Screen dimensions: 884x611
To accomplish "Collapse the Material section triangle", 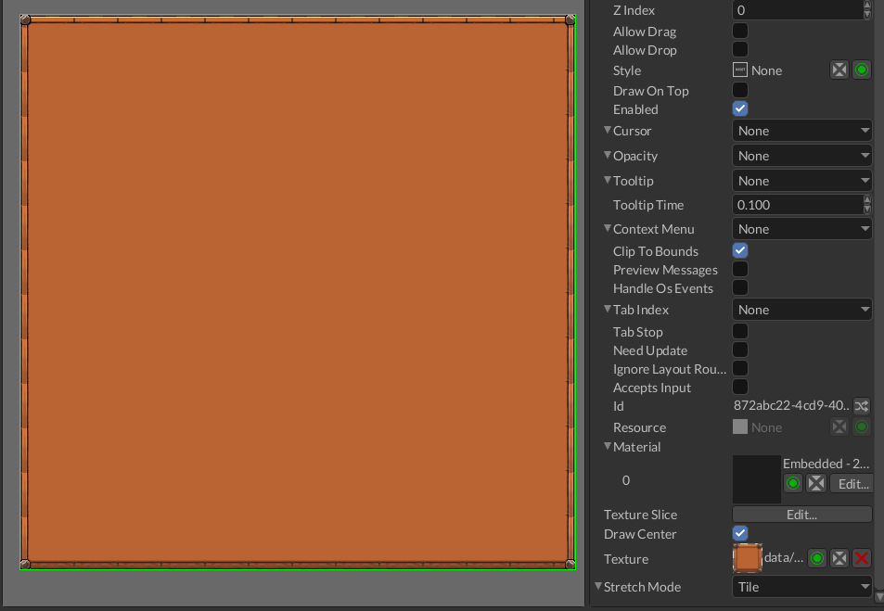I will pyautogui.click(x=608, y=447).
